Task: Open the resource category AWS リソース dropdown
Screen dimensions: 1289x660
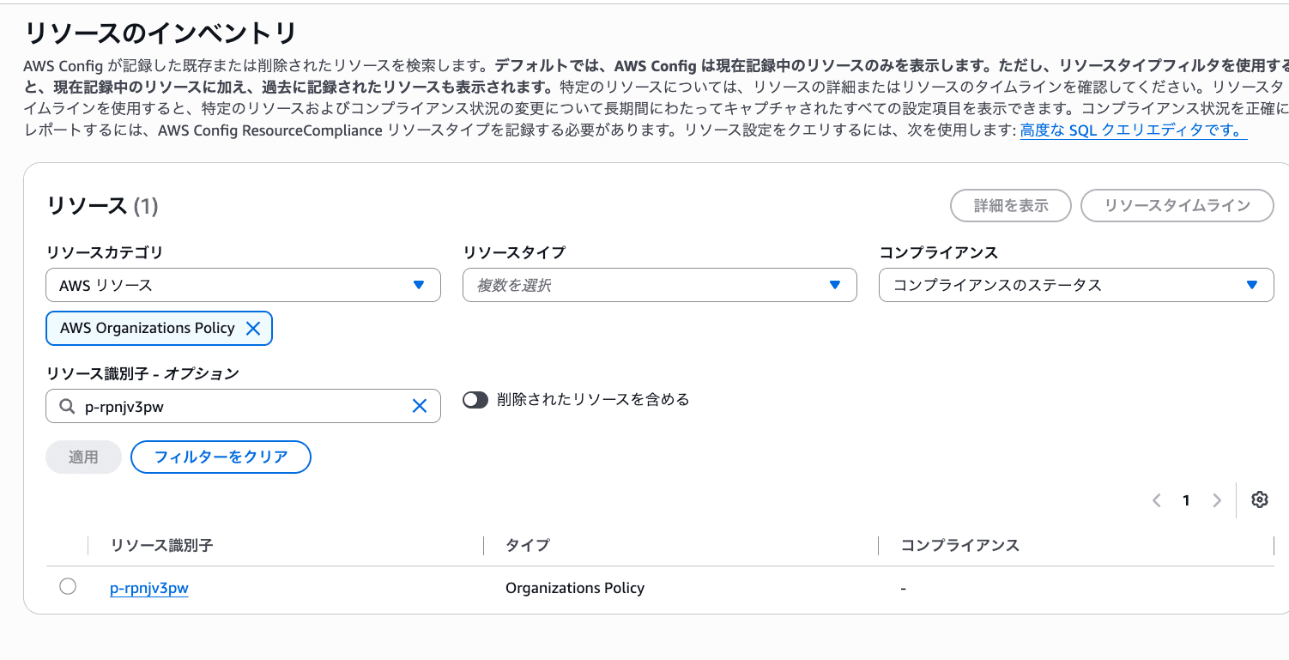Action: 243,285
